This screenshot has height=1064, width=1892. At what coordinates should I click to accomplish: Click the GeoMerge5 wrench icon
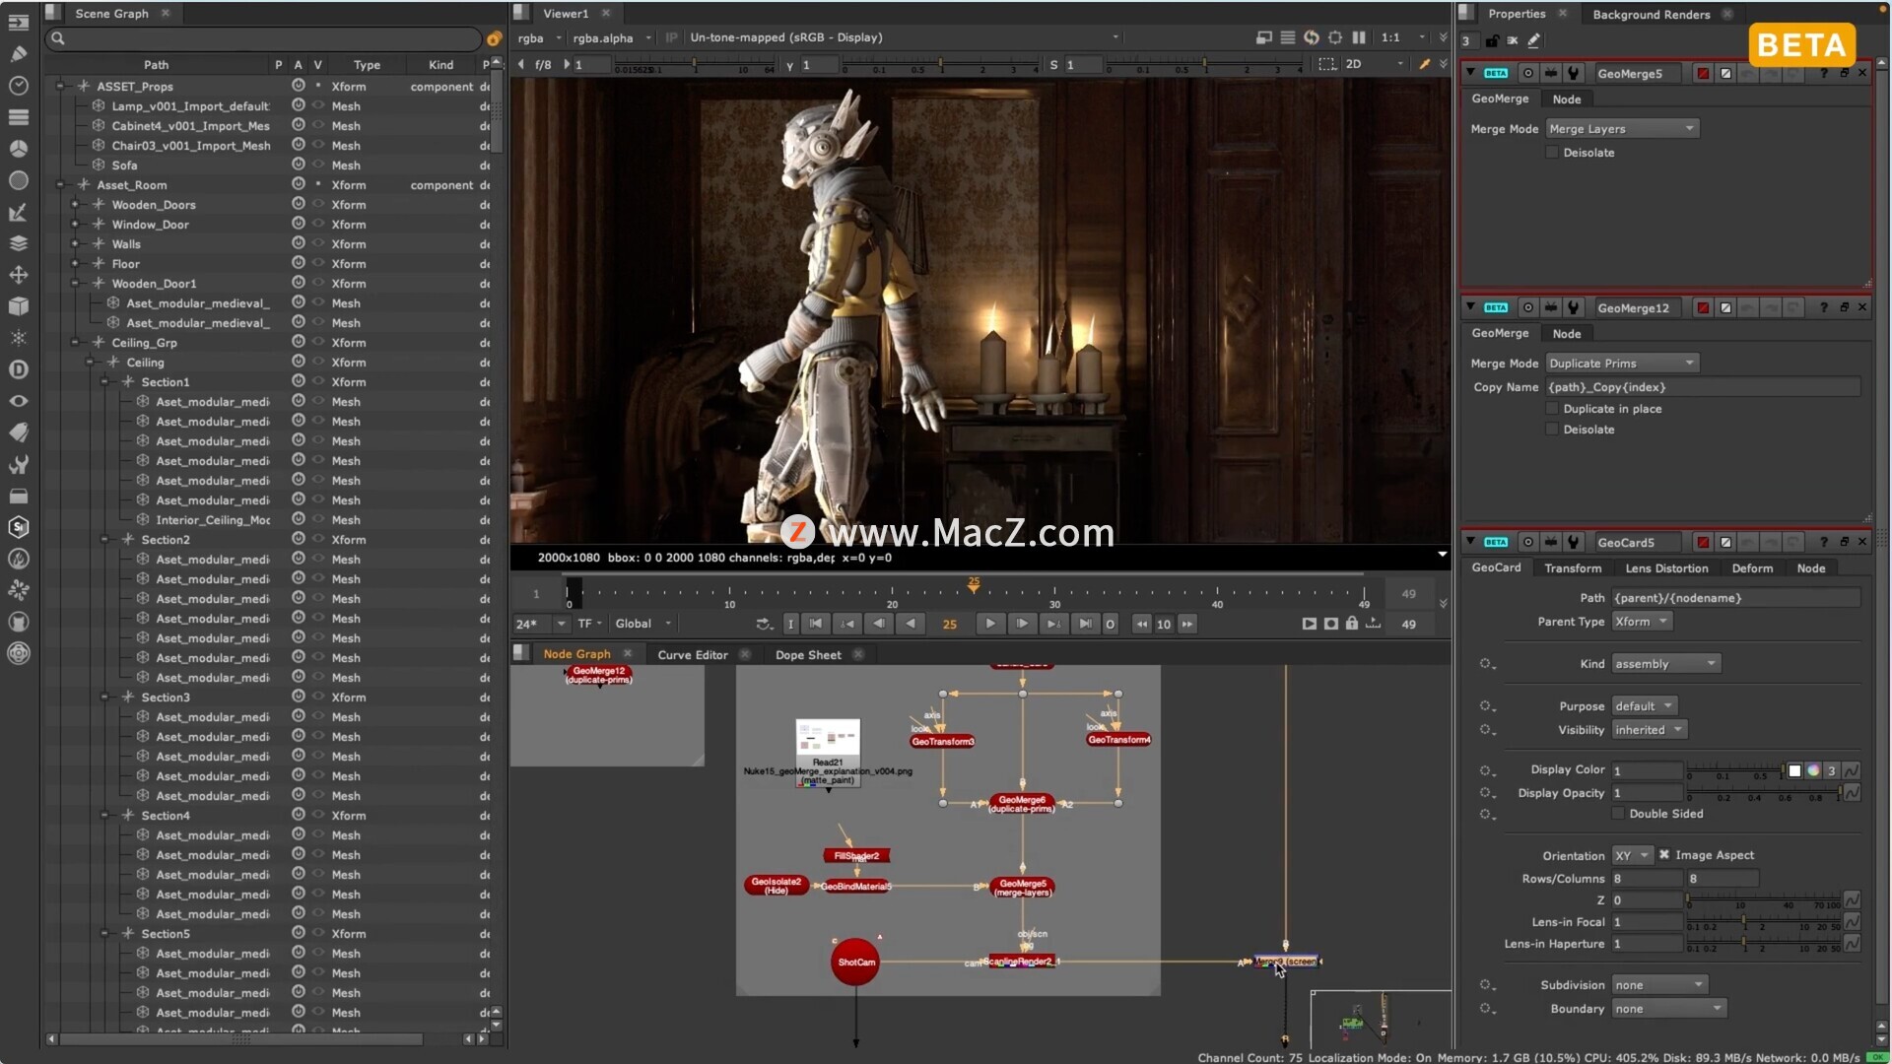1574,73
